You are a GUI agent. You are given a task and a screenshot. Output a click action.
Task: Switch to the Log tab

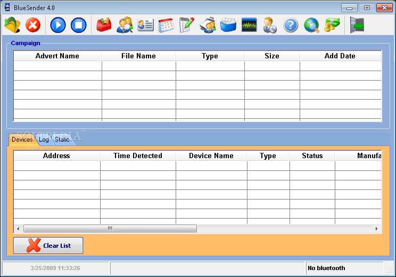click(44, 140)
